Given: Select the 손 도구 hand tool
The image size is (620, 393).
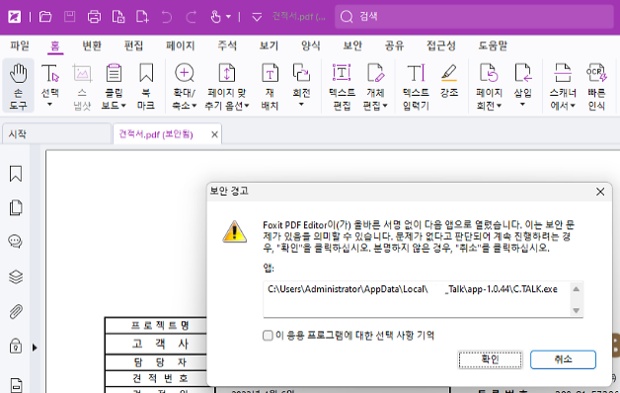Looking at the screenshot, I should click(18, 85).
